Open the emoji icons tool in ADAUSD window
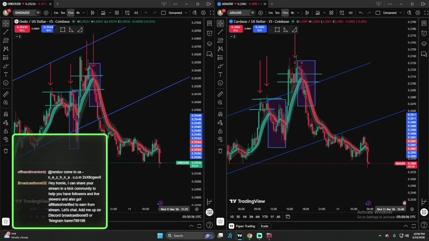This screenshot has width=429, height=241. (220, 83)
